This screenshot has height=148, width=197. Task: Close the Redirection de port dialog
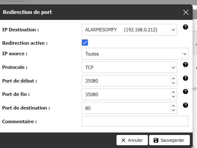[x=186, y=12]
